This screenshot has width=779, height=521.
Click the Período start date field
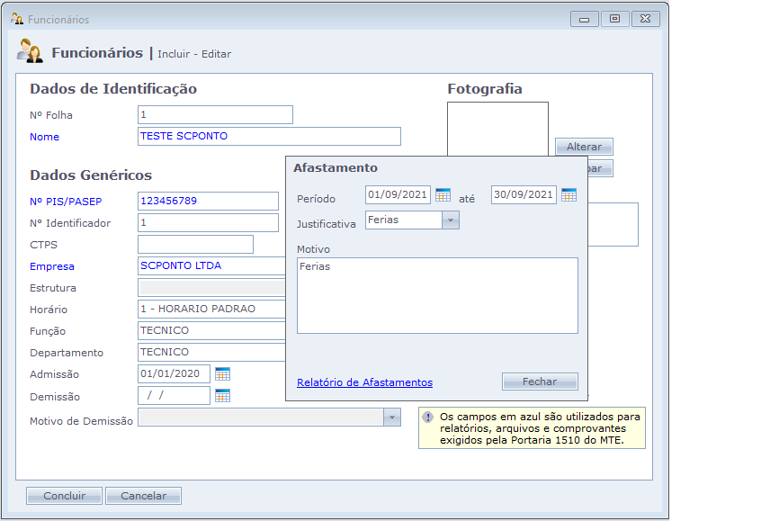tap(398, 195)
